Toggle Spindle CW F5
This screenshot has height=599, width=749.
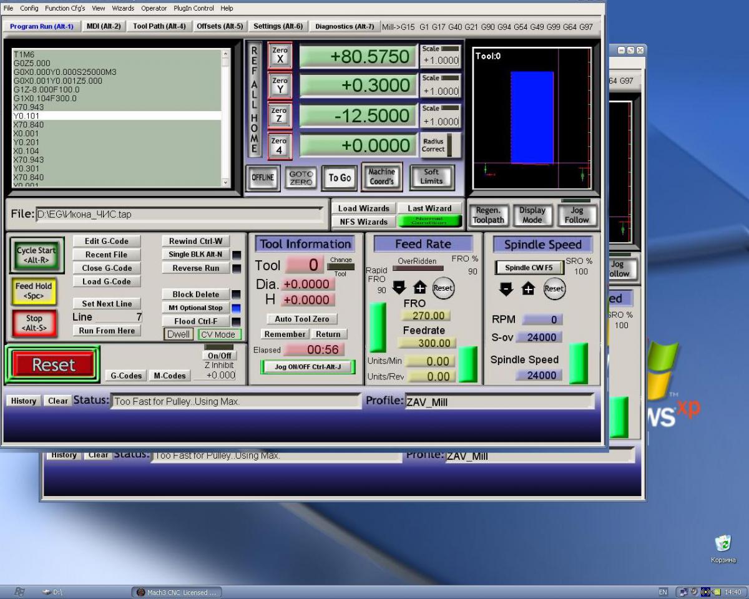(529, 268)
